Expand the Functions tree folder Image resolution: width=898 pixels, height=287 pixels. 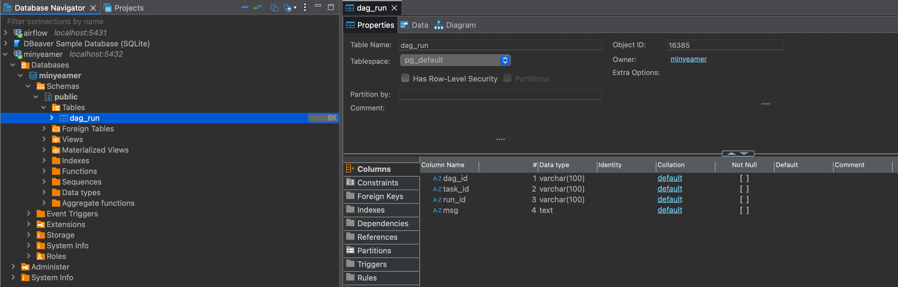(x=44, y=171)
